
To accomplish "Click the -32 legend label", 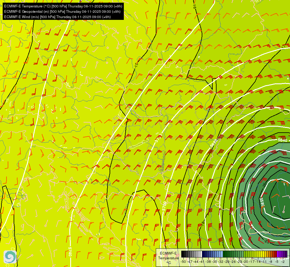I will (x=221, y=262).
